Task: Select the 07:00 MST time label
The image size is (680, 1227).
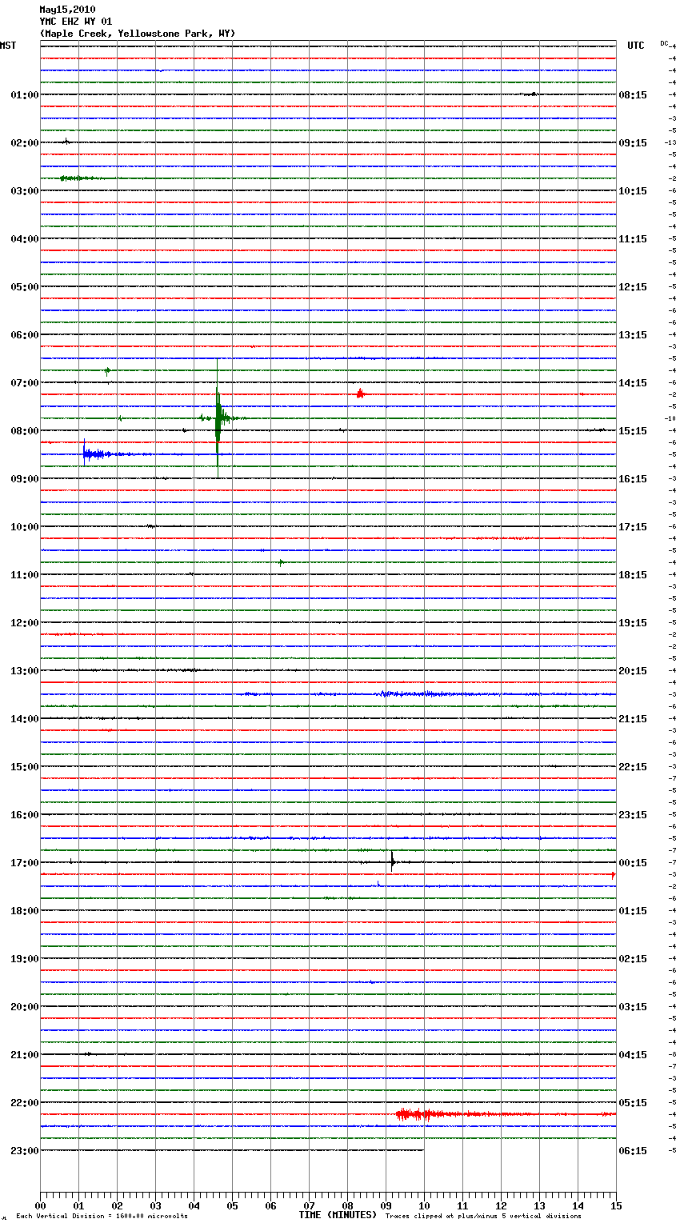Action: pos(25,383)
